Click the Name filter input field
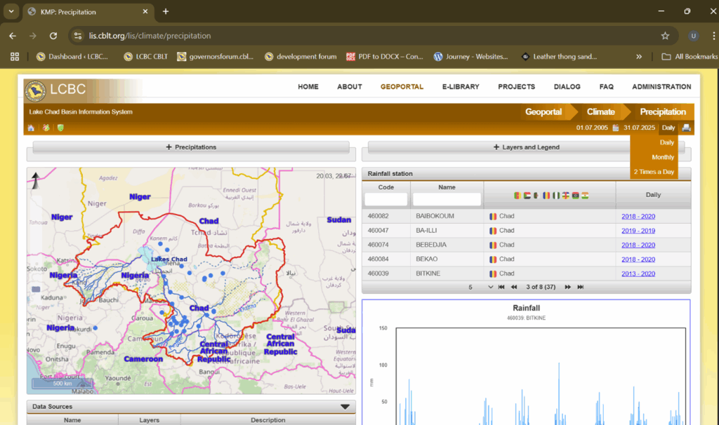The image size is (719, 425). (x=446, y=199)
